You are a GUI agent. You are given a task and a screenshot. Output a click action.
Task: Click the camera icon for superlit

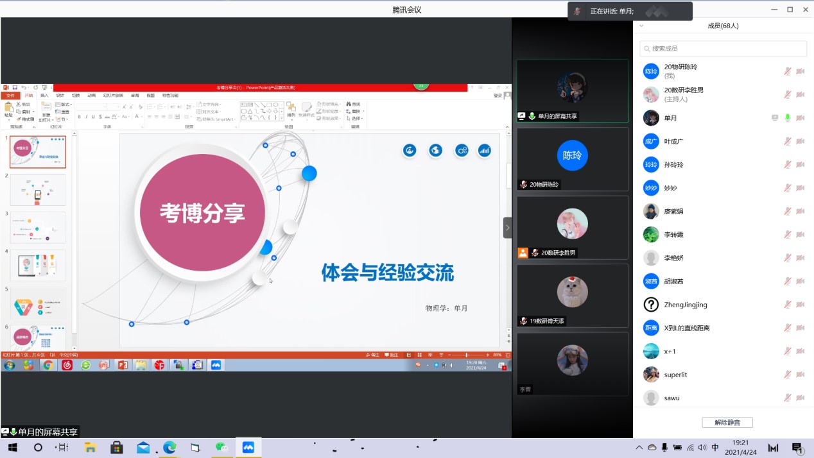point(801,375)
